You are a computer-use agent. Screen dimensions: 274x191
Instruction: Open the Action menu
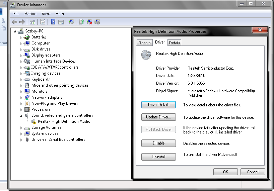30,14
